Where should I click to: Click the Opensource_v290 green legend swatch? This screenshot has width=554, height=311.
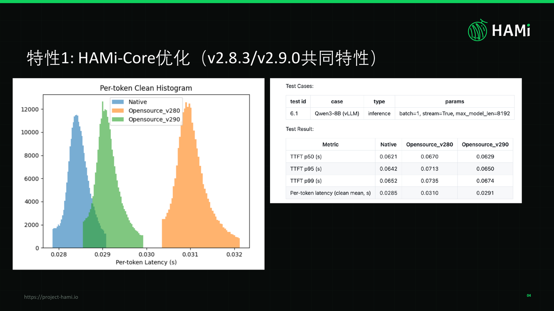pyautogui.click(x=118, y=119)
